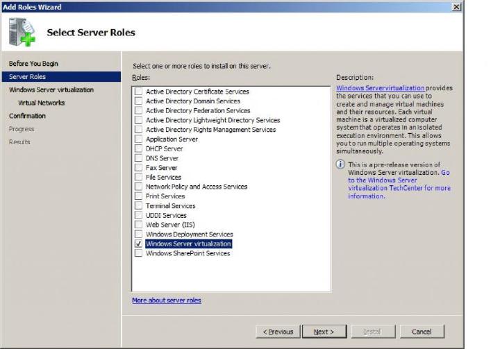
Task: Check the Application Server role
Action: (138, 139)
